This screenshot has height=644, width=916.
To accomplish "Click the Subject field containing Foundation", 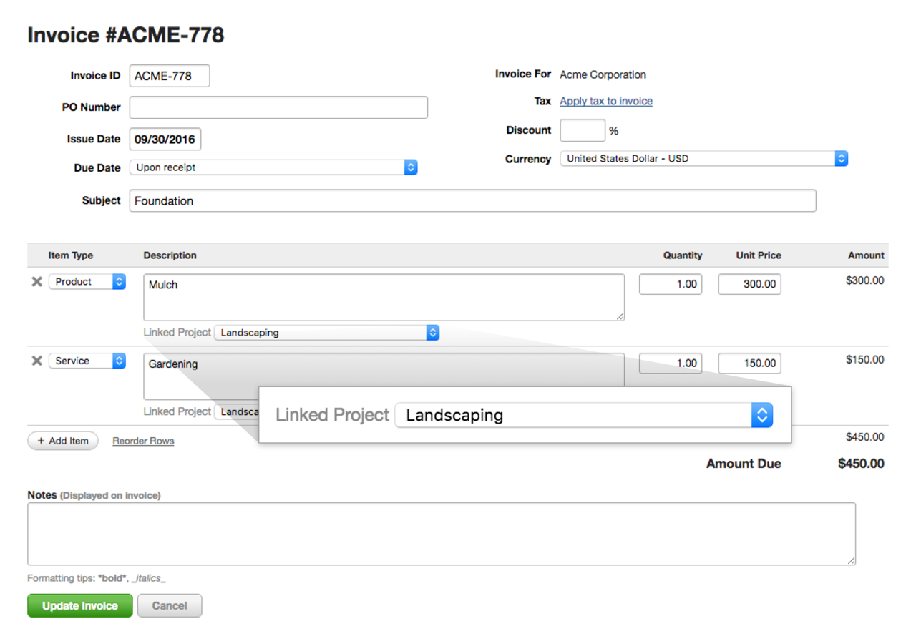I will (472, 201).
